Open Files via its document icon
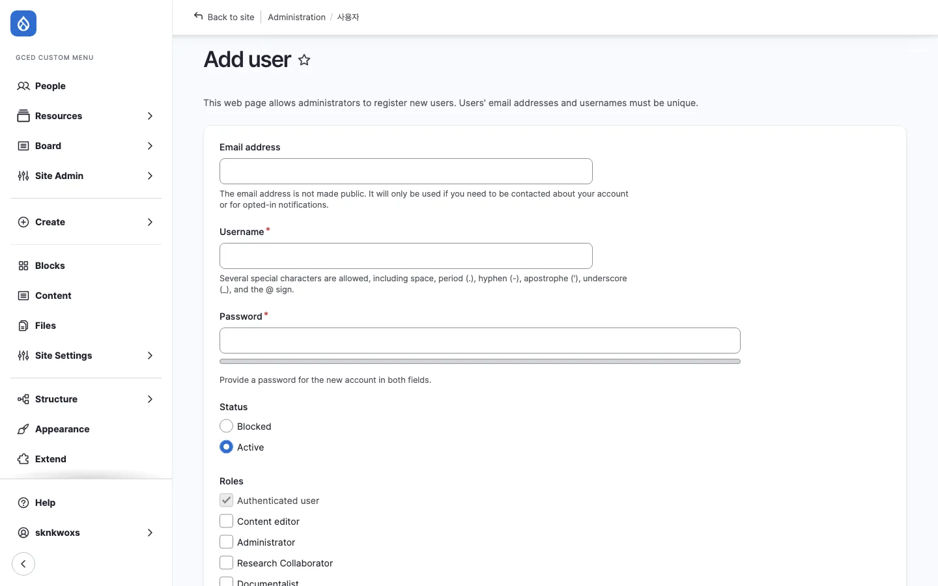Image resolution: width=938 pixels, height=586 pixels. tap(23, 326)
